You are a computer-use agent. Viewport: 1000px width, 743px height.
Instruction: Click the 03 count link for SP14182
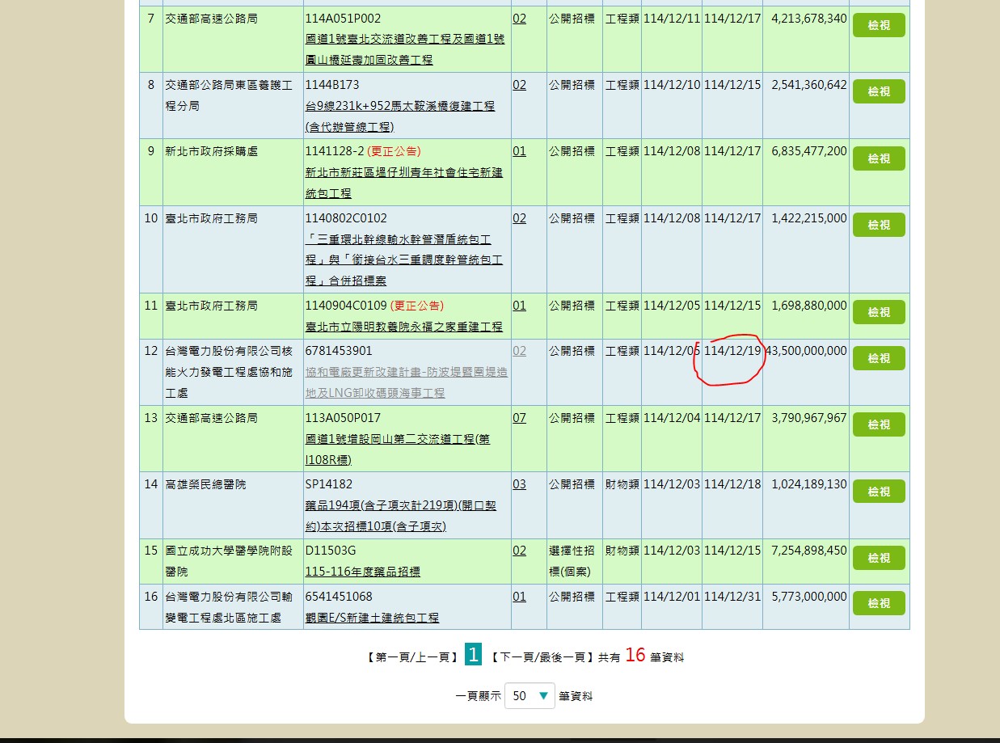[x=519, y=484]
